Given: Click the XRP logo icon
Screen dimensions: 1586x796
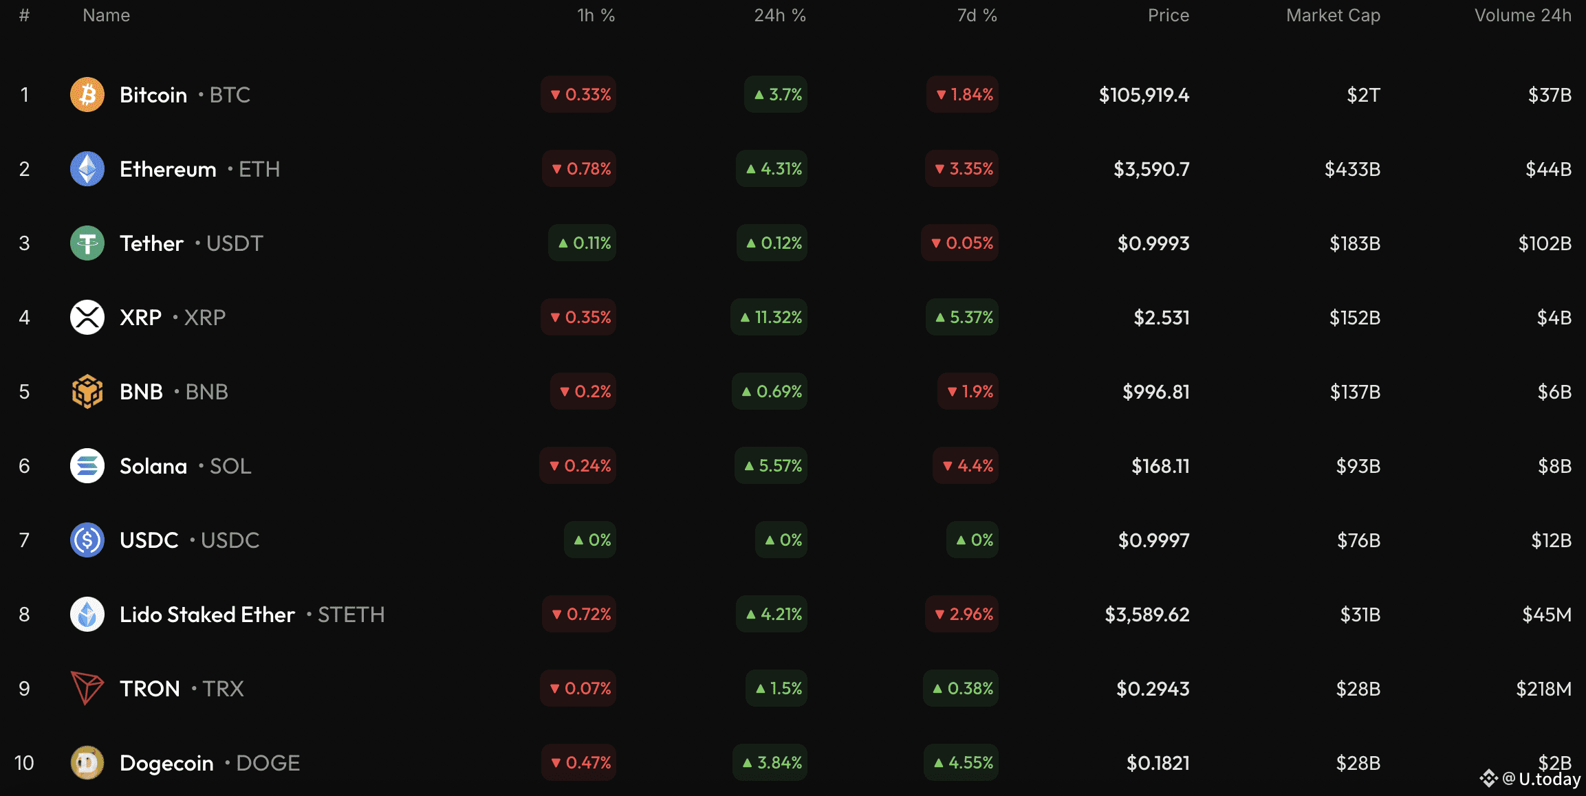Looking at the screenshot, I should [87, 318].
